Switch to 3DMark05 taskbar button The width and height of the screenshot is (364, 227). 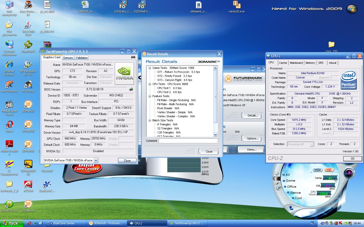(x=106, y=223)
